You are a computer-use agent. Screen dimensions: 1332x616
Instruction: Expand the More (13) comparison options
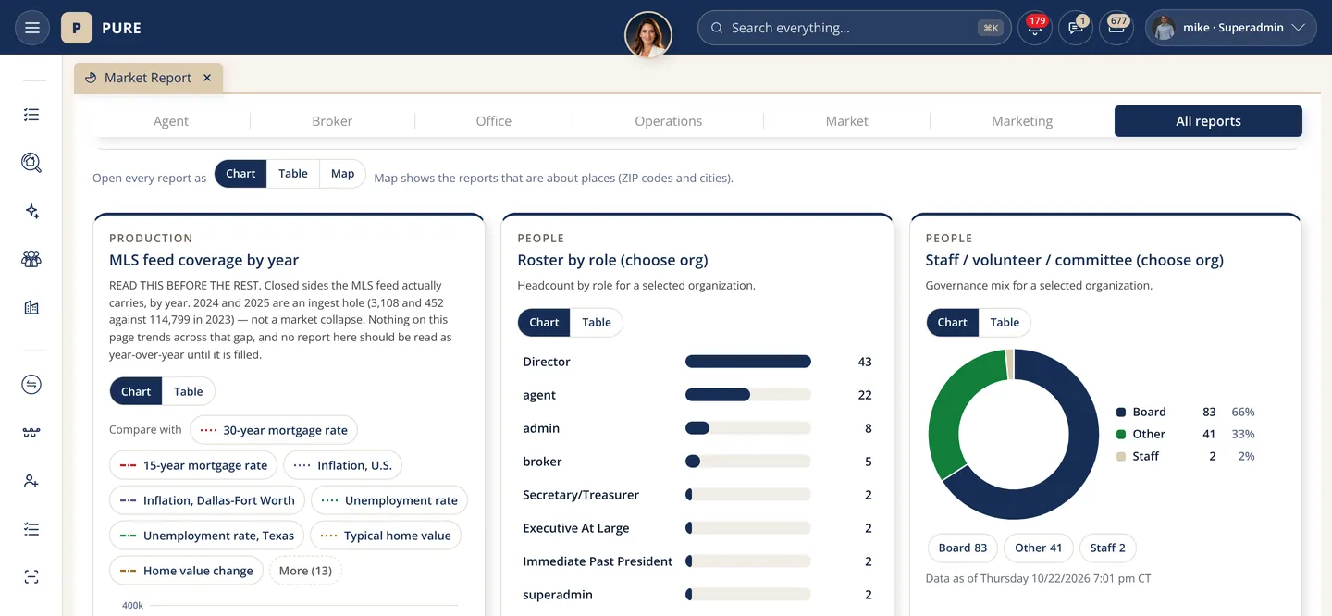pyautogui.click(x=305, y=571)
